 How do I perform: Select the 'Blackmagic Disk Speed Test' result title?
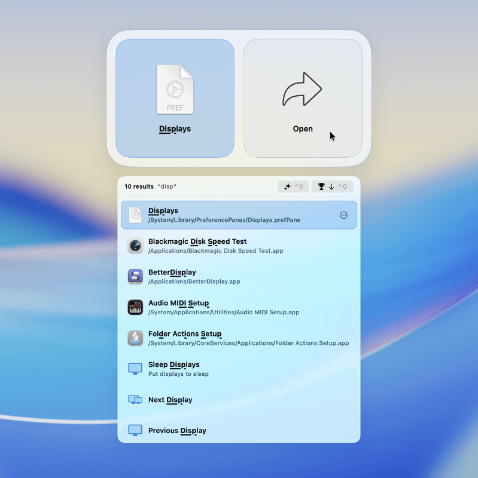pos(197,241)
